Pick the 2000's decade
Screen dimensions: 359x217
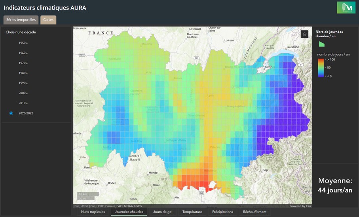[23, 93]
